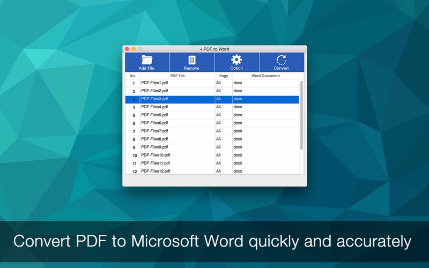This screenshot has width=429, height=268.
Task: Click the Page cell of PDF-Files1.pdf
Action: [x=224, y=83]
